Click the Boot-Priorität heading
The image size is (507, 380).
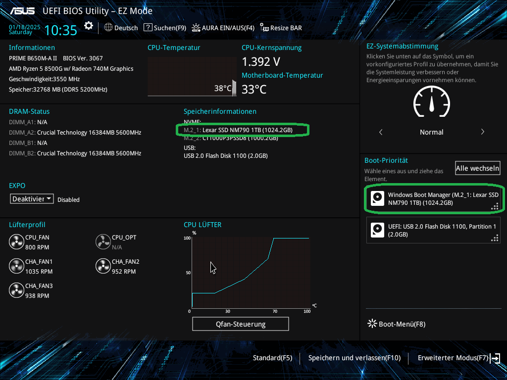(x=386, y=160)
